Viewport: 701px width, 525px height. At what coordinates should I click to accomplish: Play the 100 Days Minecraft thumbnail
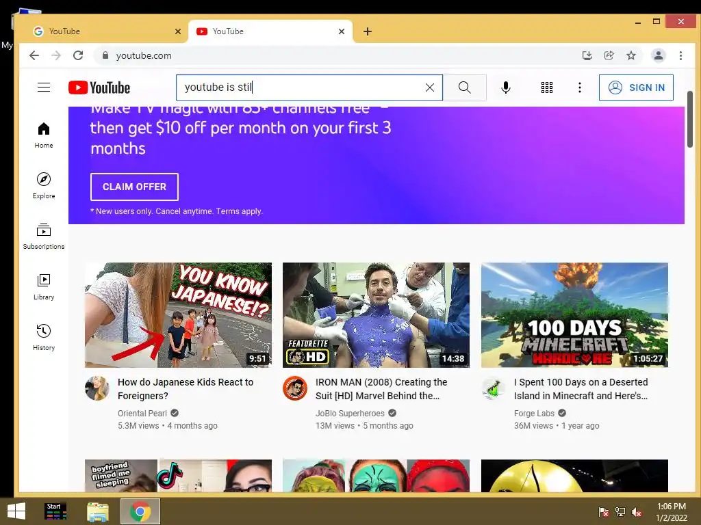click(574, 315)
